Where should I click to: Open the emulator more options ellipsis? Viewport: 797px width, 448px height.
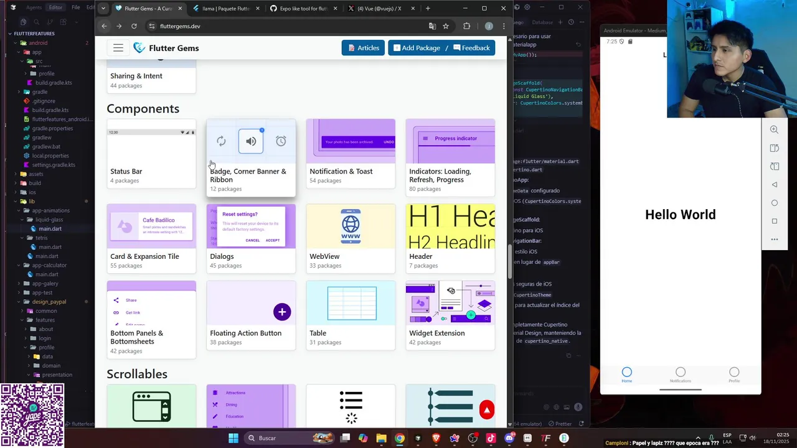(774, 239)
